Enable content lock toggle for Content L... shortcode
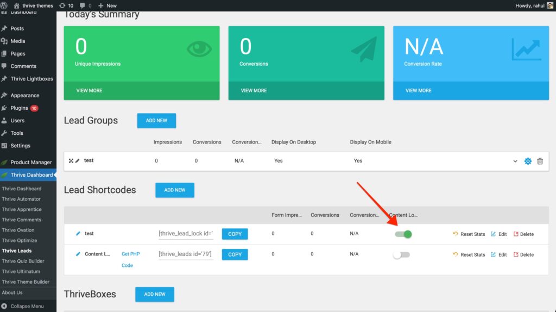556x312 pixels. coord(402,254)
